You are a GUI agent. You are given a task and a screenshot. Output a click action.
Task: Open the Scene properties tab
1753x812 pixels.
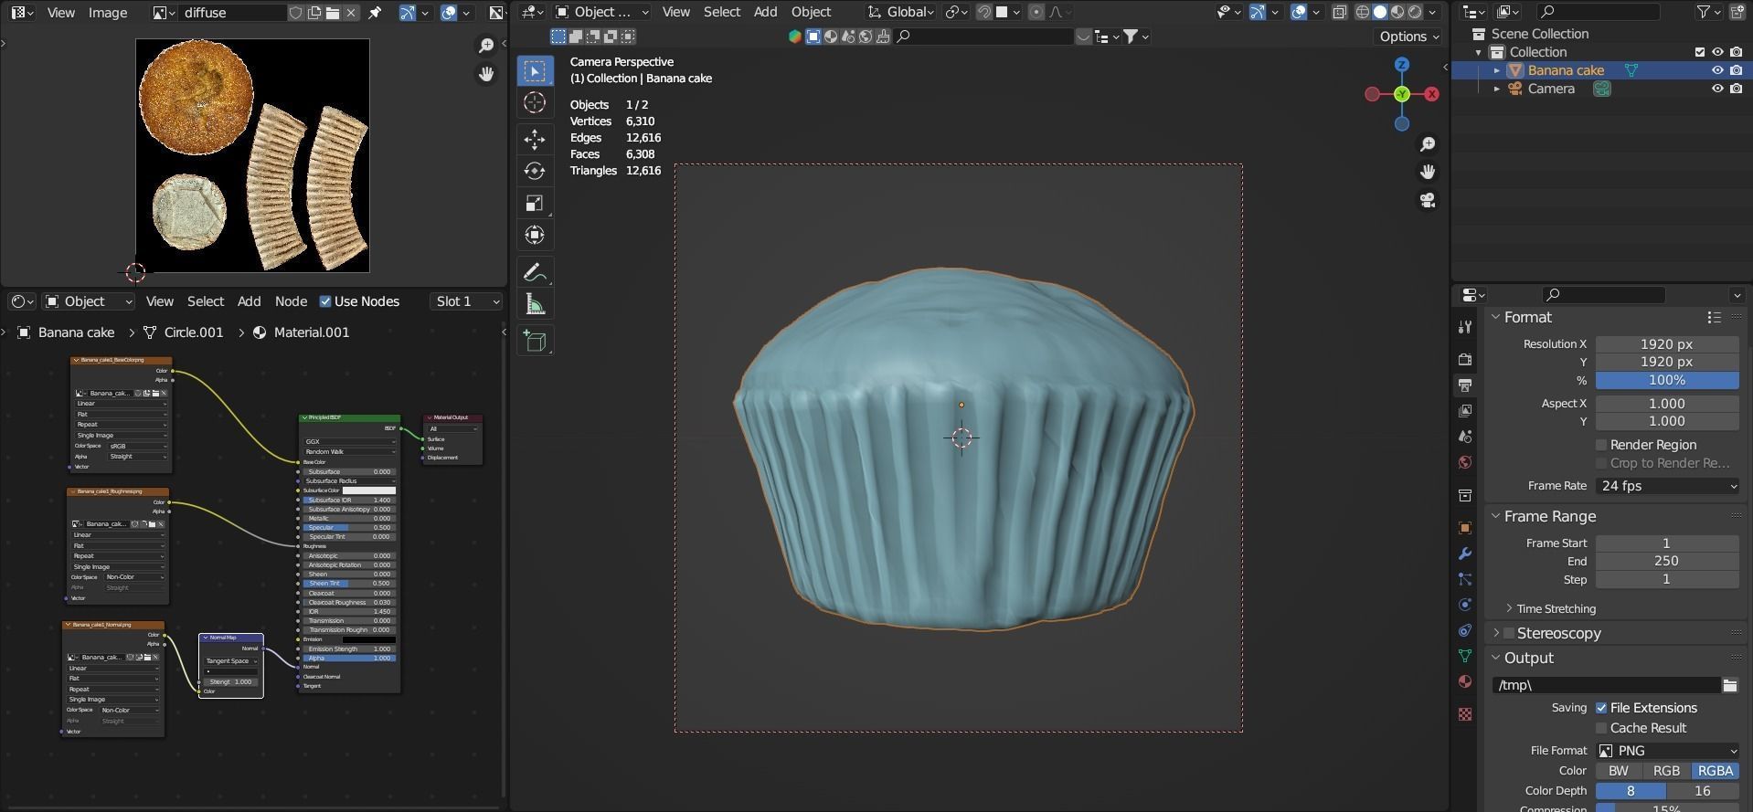(x=1465, y=437)
